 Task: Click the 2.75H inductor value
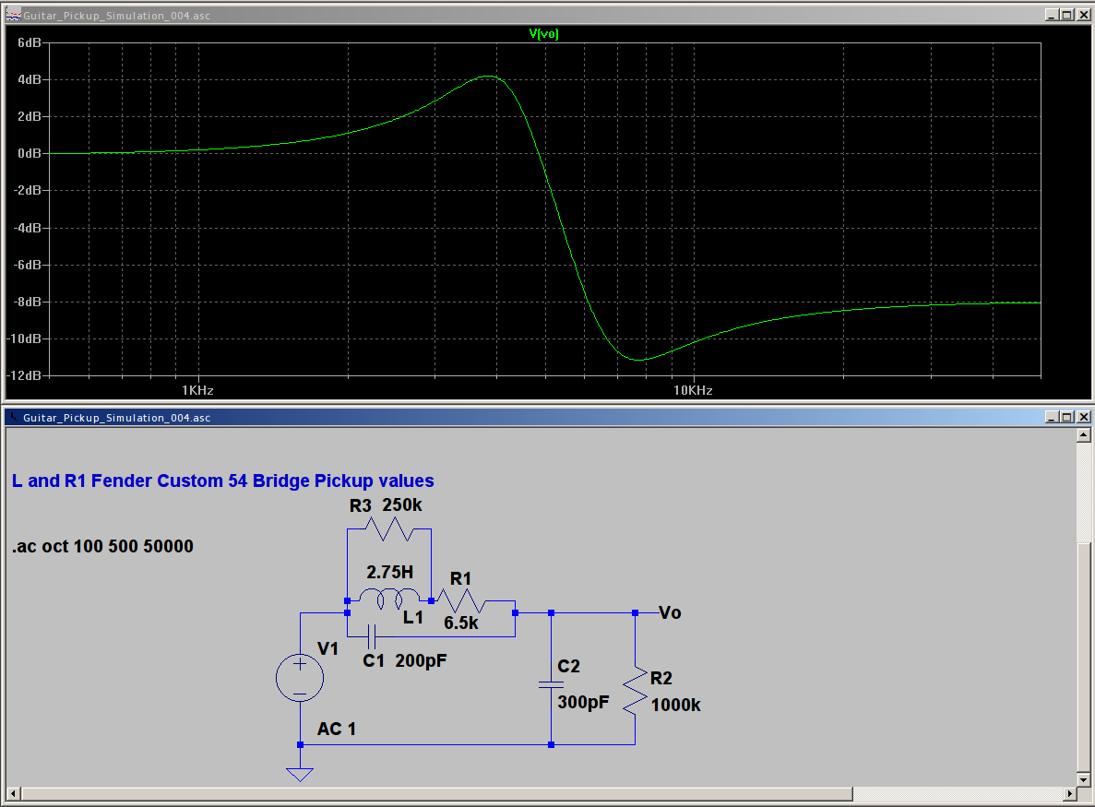tap(389, 572)
